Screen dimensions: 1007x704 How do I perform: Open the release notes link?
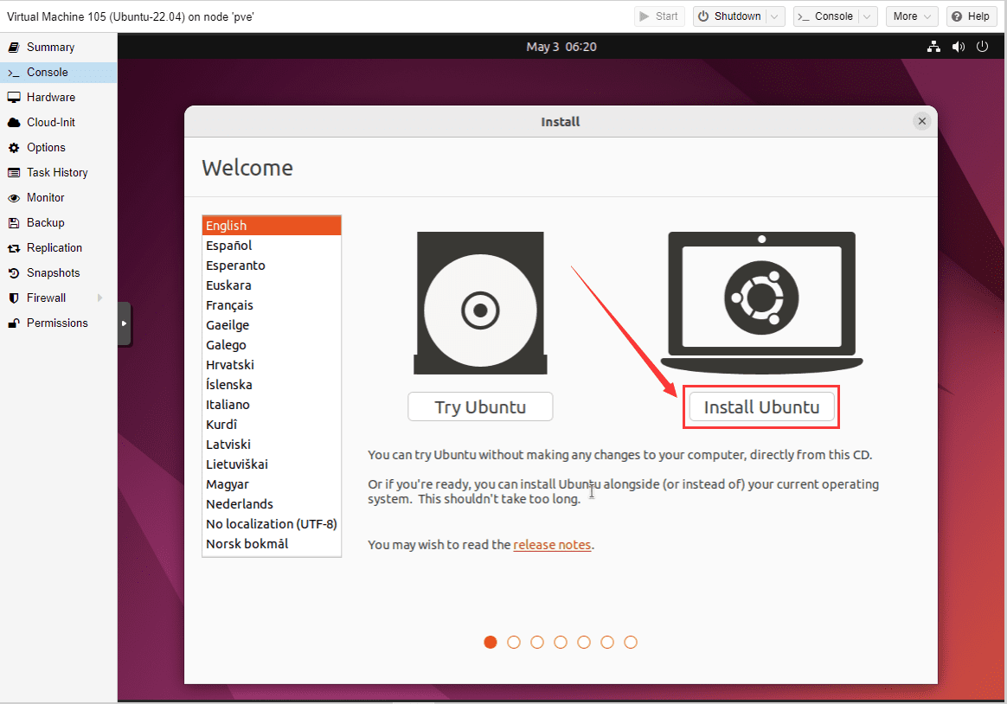[x=552, y=544]
